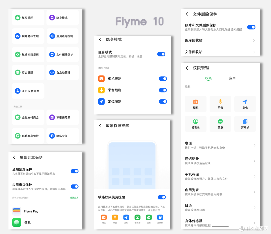This screenshot has height=234, width=271.
Task: Toggle 相机限制 switch
Action: point(163,79)
